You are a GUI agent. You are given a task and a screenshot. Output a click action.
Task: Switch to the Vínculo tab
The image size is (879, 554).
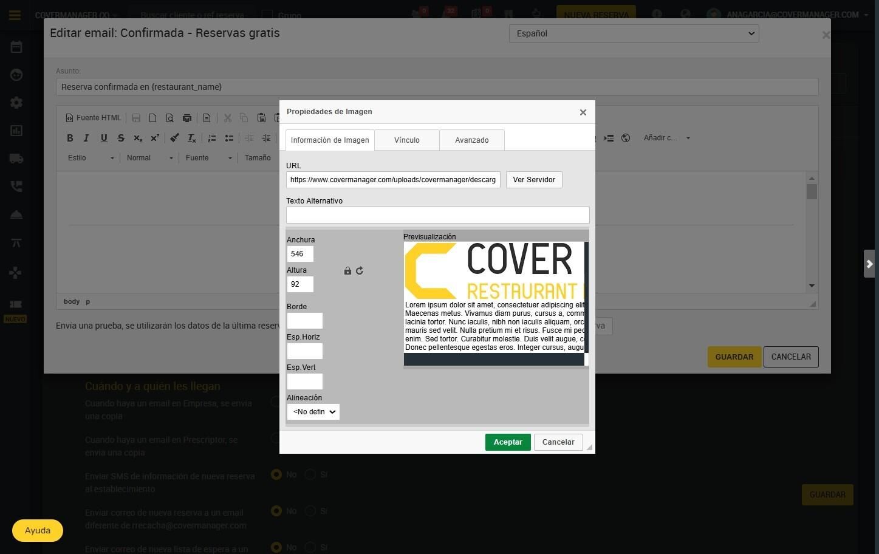tap(406, 140)
